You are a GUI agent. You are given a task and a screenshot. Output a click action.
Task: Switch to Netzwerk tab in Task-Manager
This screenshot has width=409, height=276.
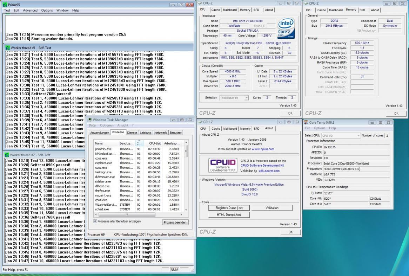coord(160,133)
